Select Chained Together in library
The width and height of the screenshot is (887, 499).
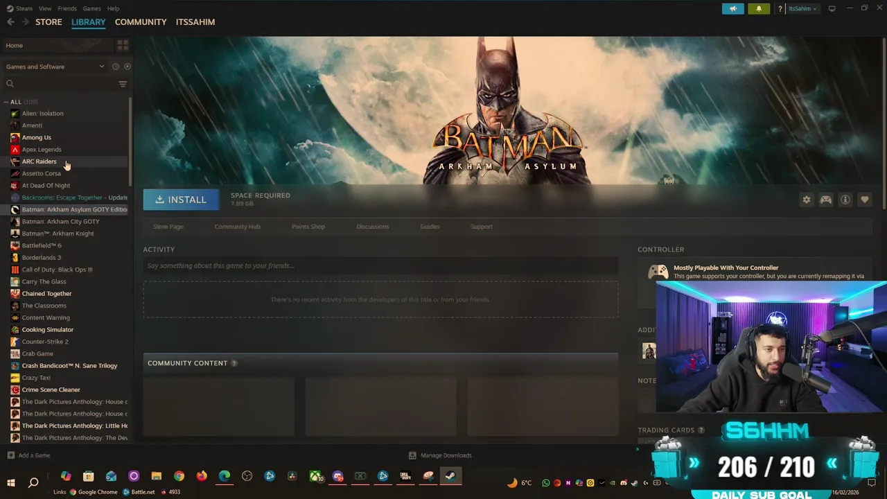[x=46, y=294]
